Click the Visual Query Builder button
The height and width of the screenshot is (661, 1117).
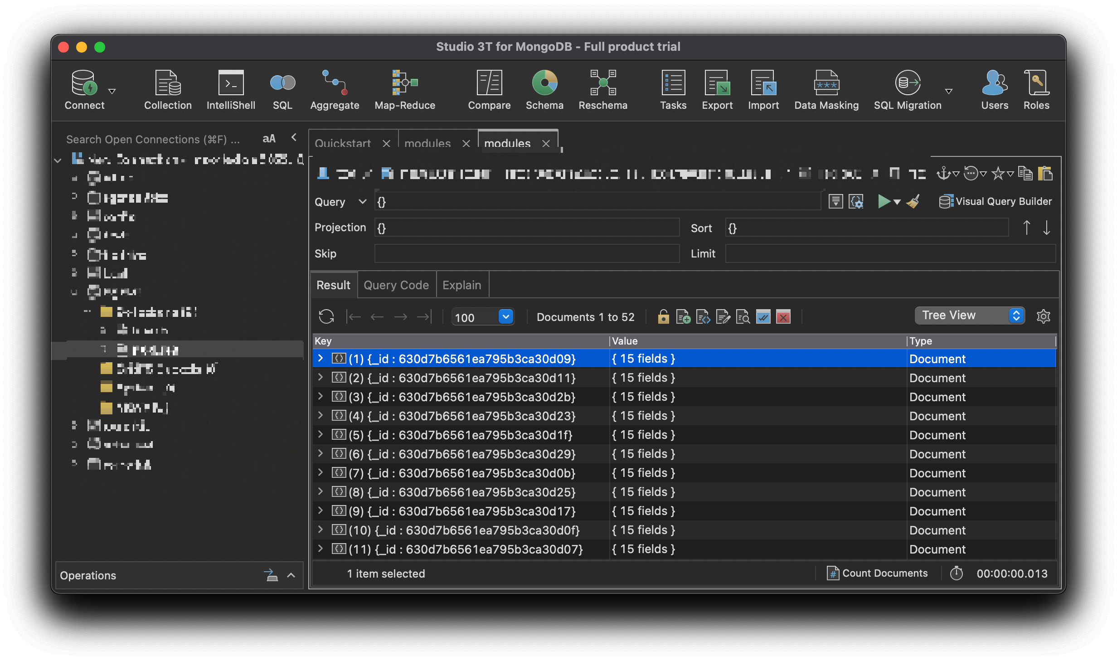996,201
